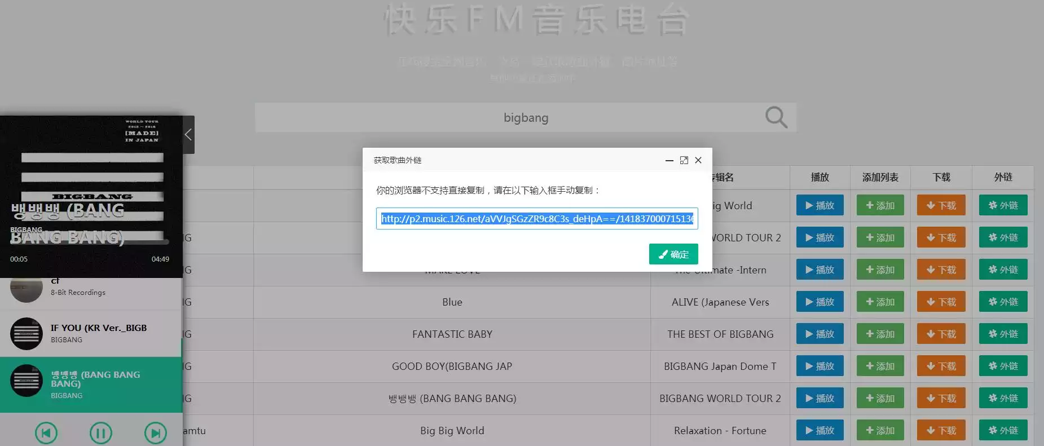Collapse the player panel with left arrow
Viewport: 1044px width, 446px height.
[188, 135]
